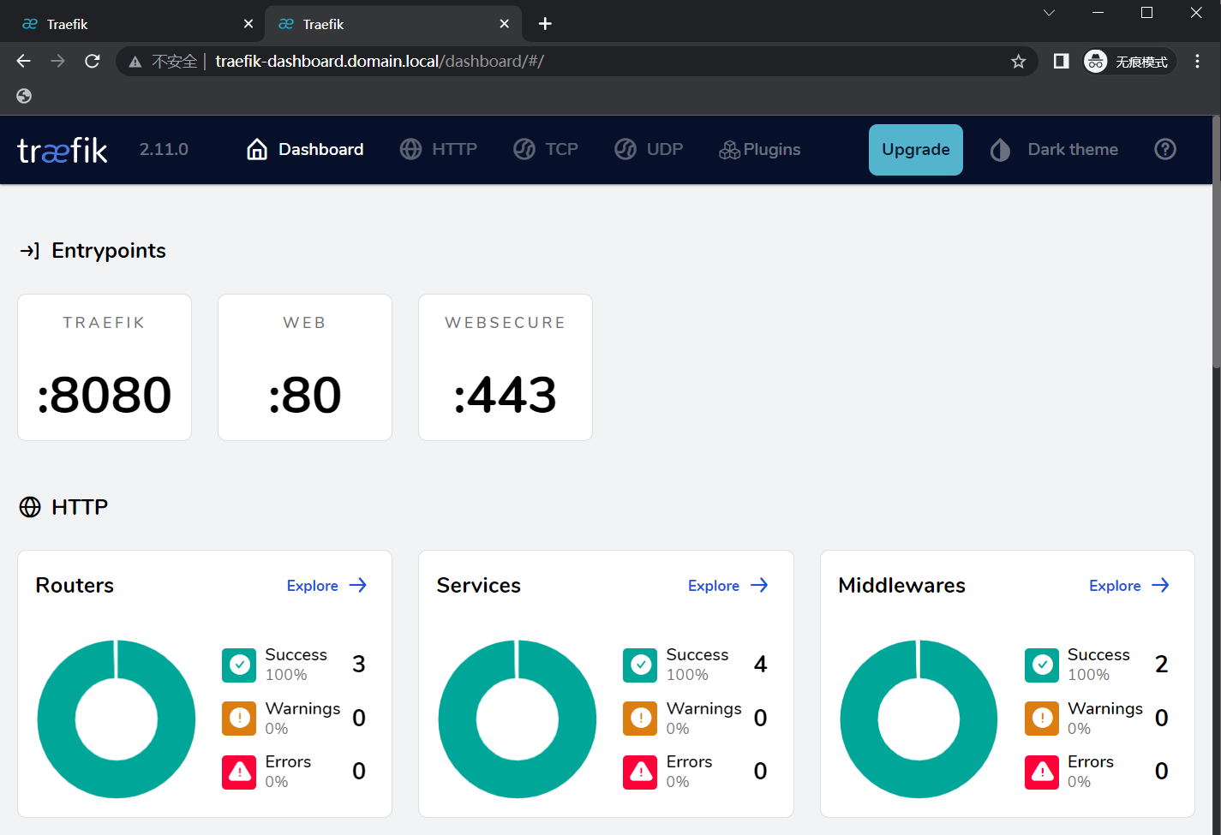Click the Services Warnings icon

640,718
